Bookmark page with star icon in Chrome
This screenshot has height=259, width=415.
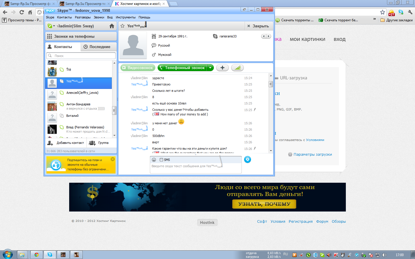point(382,12)
